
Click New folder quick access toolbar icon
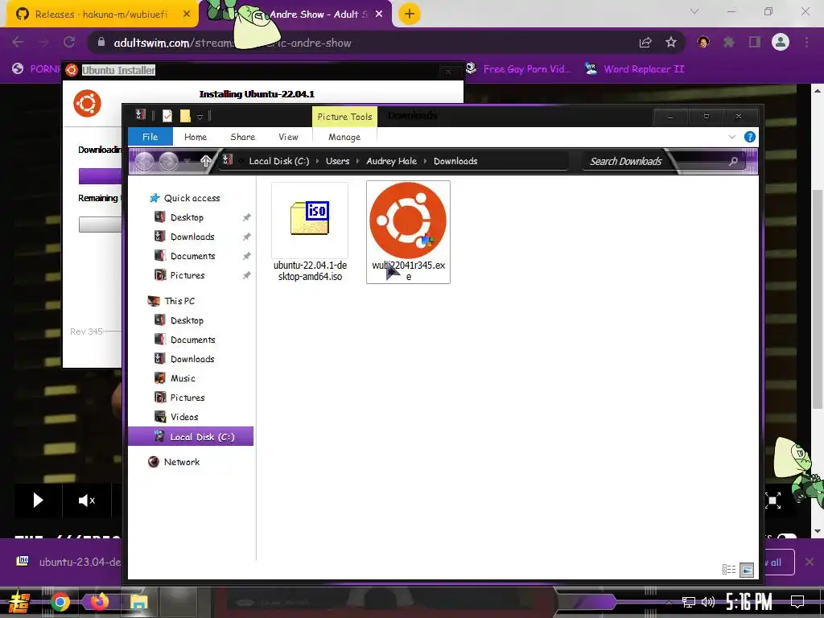tap(185, 116)
